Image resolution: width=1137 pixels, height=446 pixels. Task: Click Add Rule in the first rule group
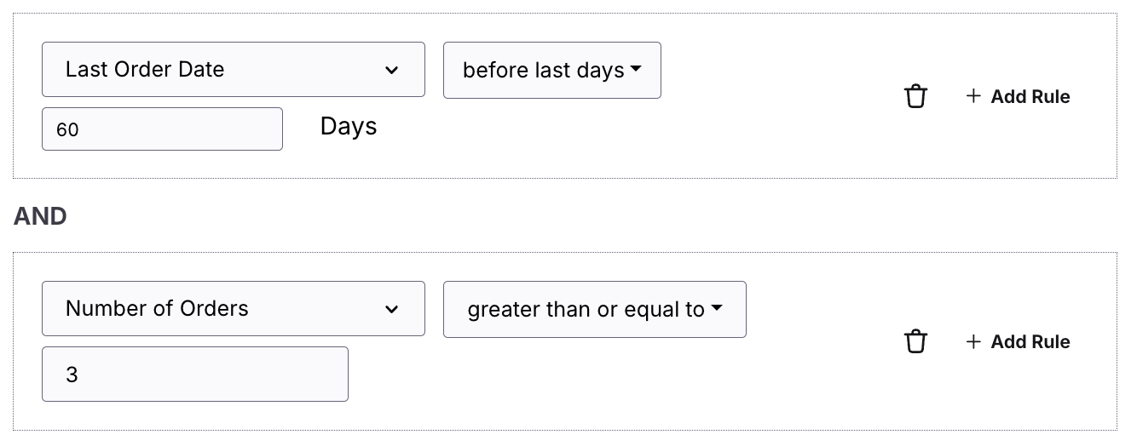tap(1018, 96)
